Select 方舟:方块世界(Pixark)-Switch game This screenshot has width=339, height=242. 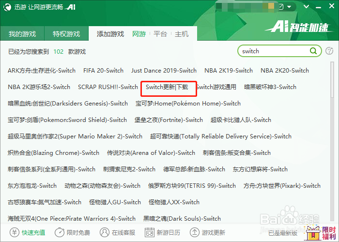click(282, 185)
